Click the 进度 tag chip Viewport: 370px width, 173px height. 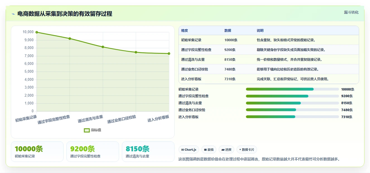coord(226,150)
